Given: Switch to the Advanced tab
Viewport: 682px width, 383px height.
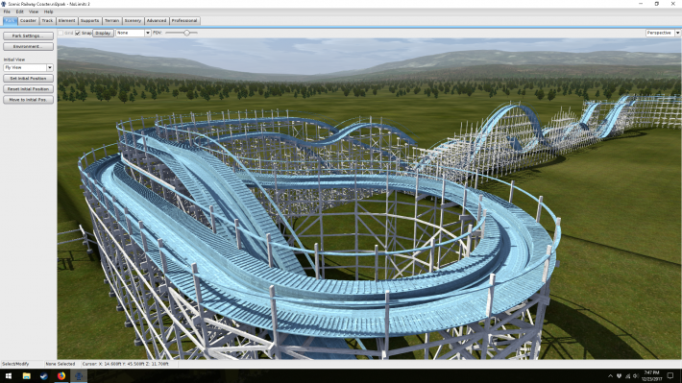Looking at the screenshot, I should coord(157,21).
